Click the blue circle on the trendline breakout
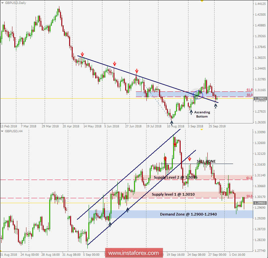Image resolution: width=268 pixels, height=258 pixels. (x=198, y=95)
